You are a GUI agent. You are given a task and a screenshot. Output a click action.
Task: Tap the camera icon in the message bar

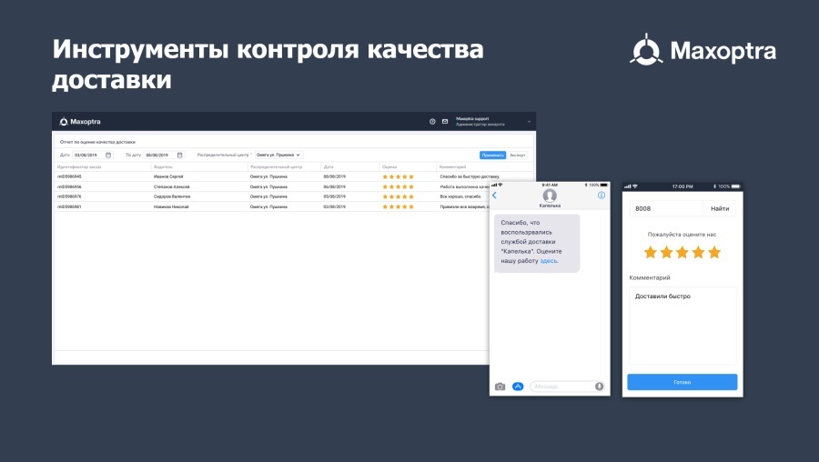pyautogui.click(x=500, y=387)
